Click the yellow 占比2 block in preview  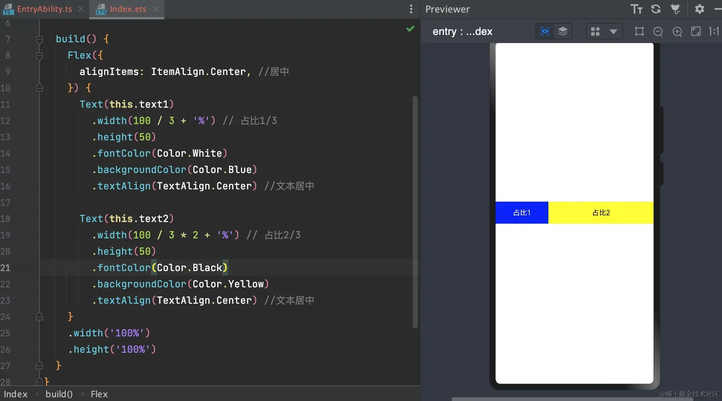pos(600,212)
